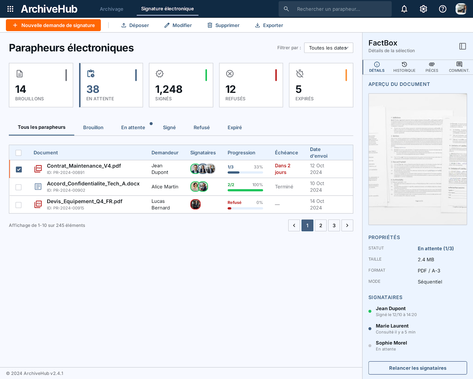Select the Brouillon tab
Image resolution: width=473 pixels, height=379 pixels.
pyautogui.click(x=93, y=127)
